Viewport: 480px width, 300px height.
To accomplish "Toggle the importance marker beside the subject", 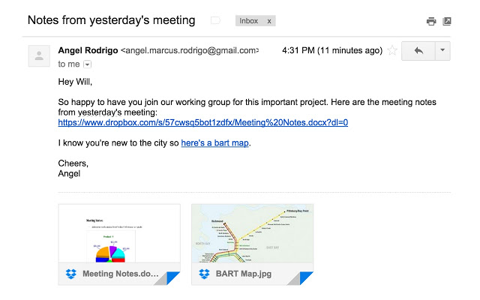I will tap(216, 21).
